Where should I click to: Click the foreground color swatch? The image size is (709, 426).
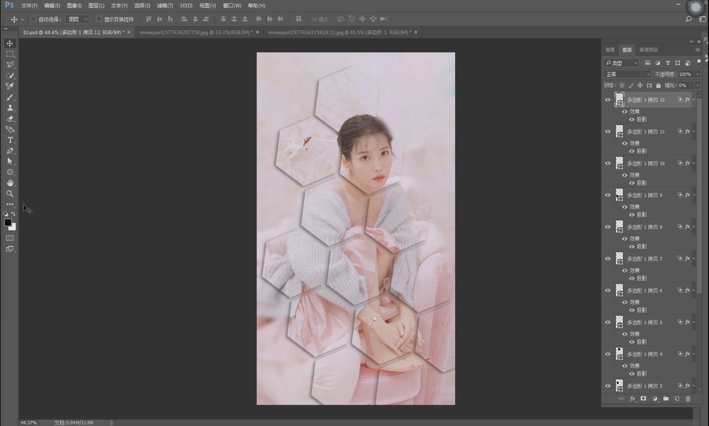click(x=8, y=223)
